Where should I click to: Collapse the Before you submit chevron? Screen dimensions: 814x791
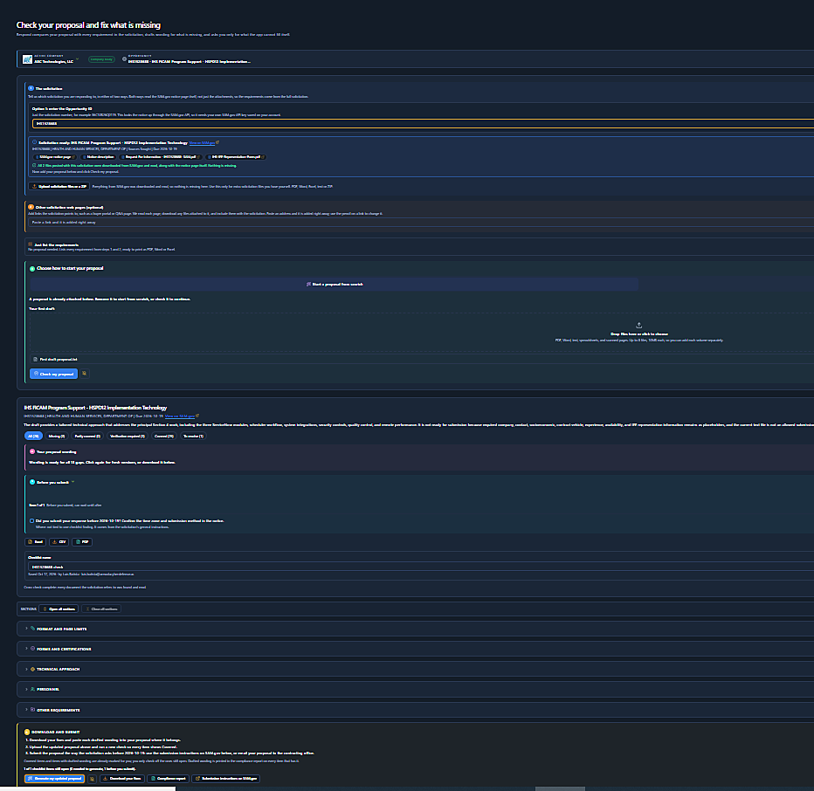(x=72, y=482)
